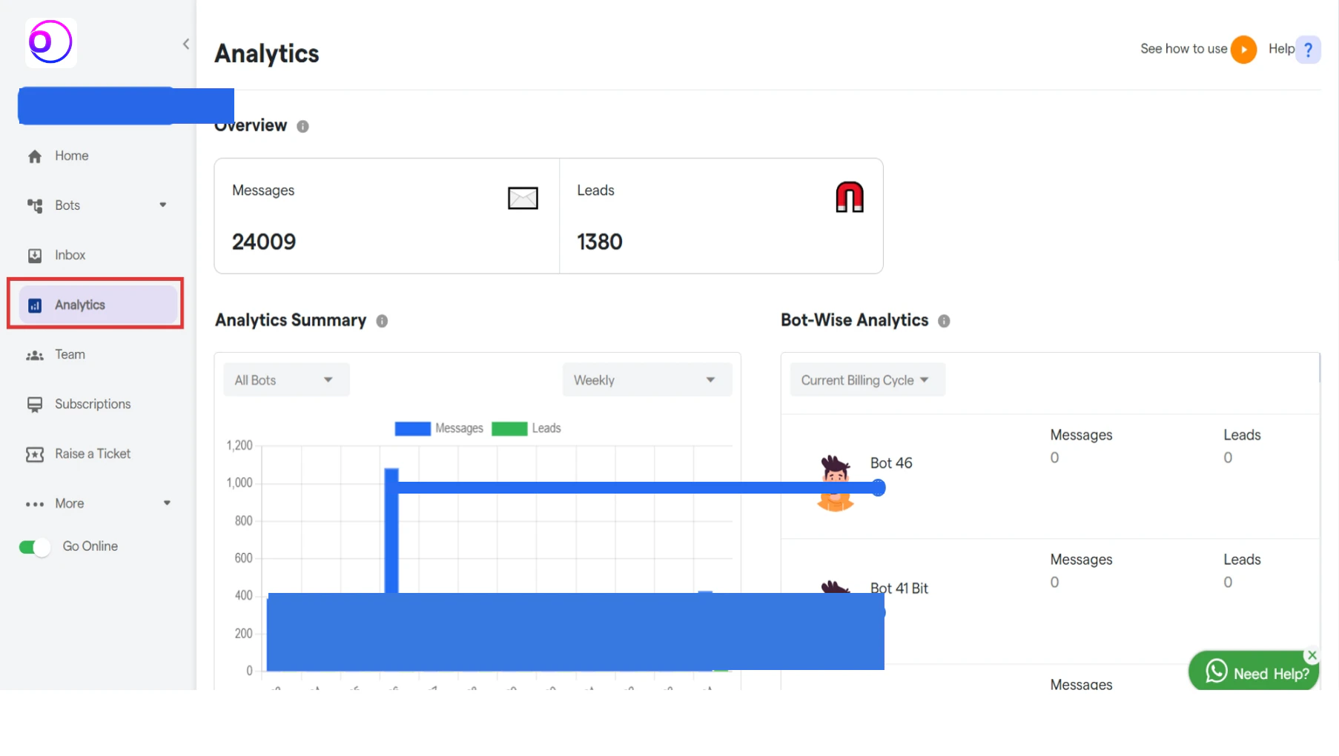
Task: Open the Current Billing Cycle dropdown
Action: 867,380
